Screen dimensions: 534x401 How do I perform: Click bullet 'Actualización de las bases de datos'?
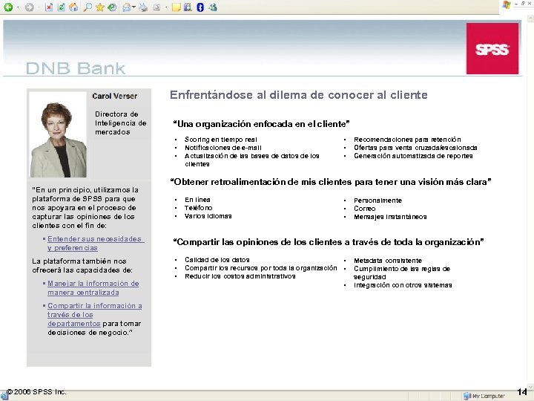[x=252, y=160]
